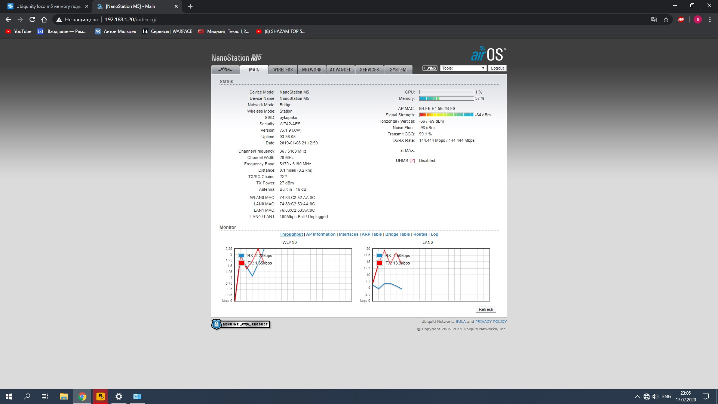Open the Rockstar Games Launcher taskbar icon
718x404 pixels.
(101, 397)
